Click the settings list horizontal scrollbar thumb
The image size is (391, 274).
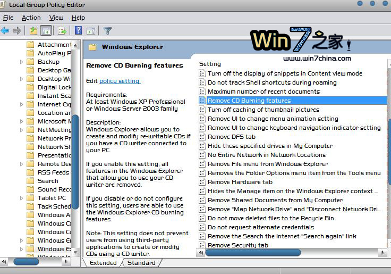(x=253, y=253)
